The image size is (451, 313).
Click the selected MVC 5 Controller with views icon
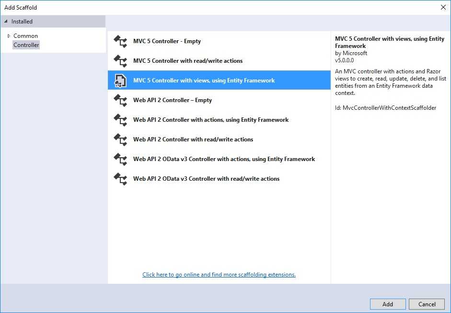120,80
